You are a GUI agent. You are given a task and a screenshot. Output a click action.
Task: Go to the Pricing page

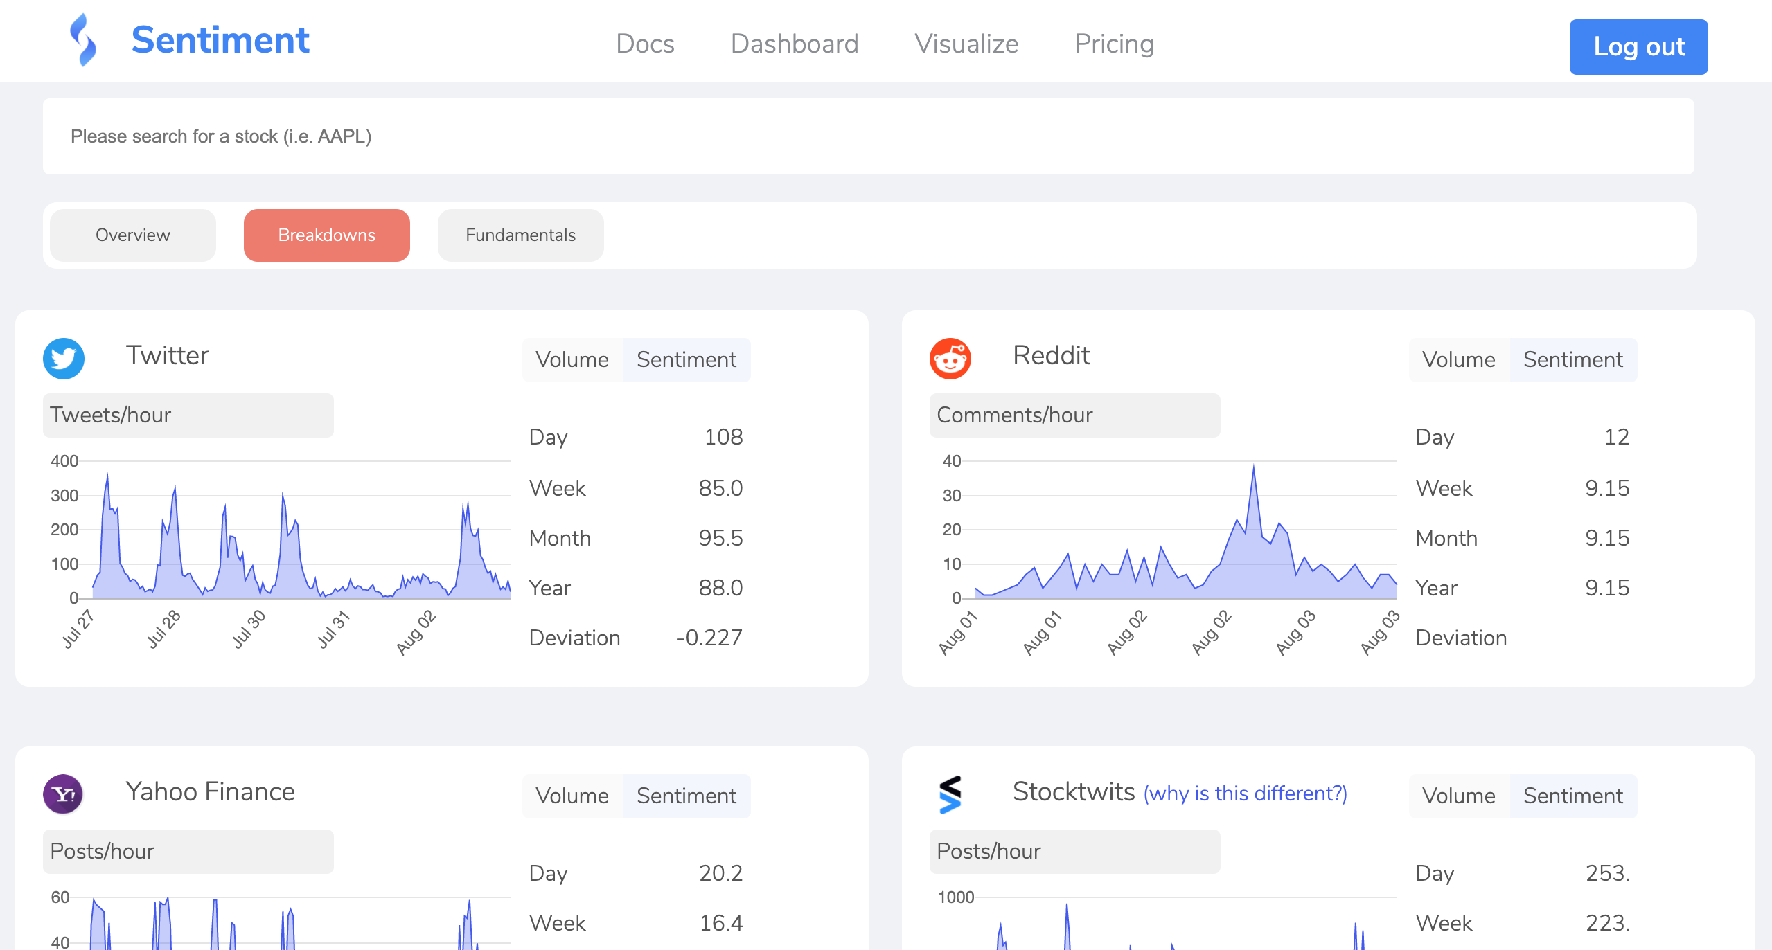point(1114,44)
